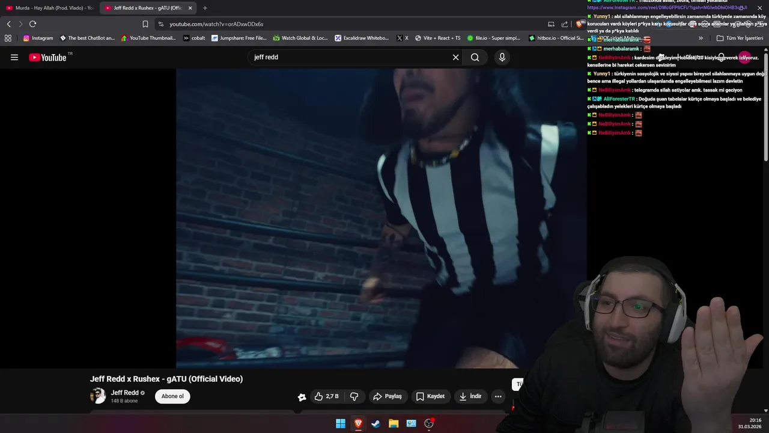
Task: Open site settings icon beside URL
Action: pyautogui.click(x=160, y=24)
